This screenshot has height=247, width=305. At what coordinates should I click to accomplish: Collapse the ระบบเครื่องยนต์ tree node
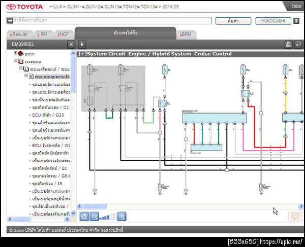tap(21, 68)
